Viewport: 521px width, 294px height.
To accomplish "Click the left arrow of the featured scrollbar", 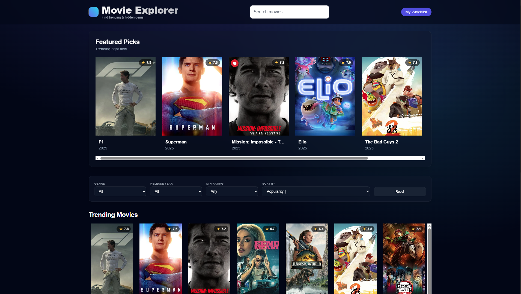I will [x=97, y=158].
